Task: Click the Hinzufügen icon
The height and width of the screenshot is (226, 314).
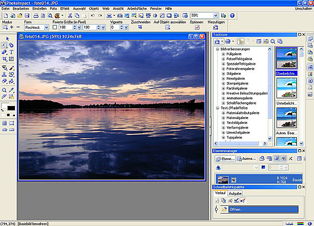Action: (x=216, y=27)
